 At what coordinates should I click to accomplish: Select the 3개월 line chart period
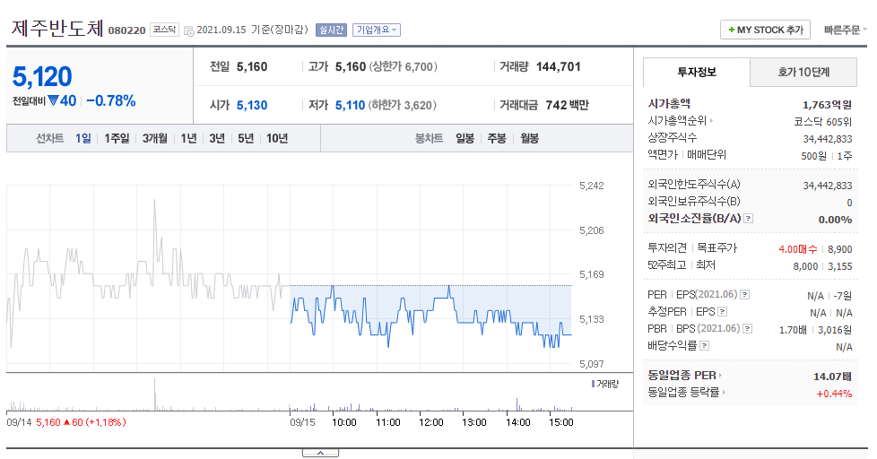pos(155,139)
